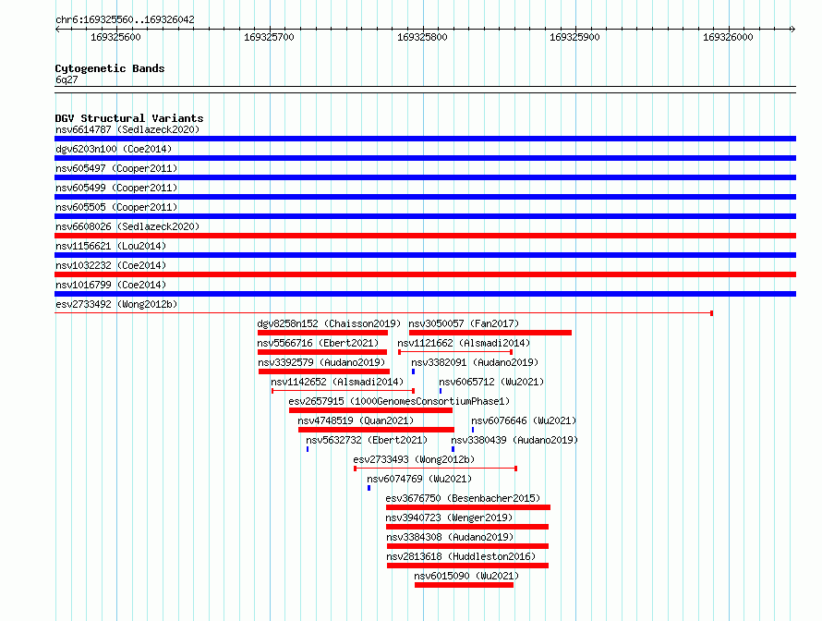The image size is (822, 621).
Task: Click the red bar under esv2657915
Action: (370, 410)
